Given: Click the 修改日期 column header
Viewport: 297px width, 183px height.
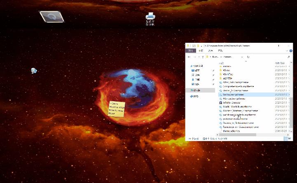Looking at the screenshot, I should (x=280, y=63).
